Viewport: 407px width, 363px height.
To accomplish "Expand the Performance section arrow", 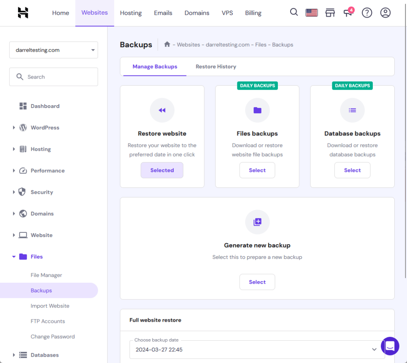I will point(14,171).
